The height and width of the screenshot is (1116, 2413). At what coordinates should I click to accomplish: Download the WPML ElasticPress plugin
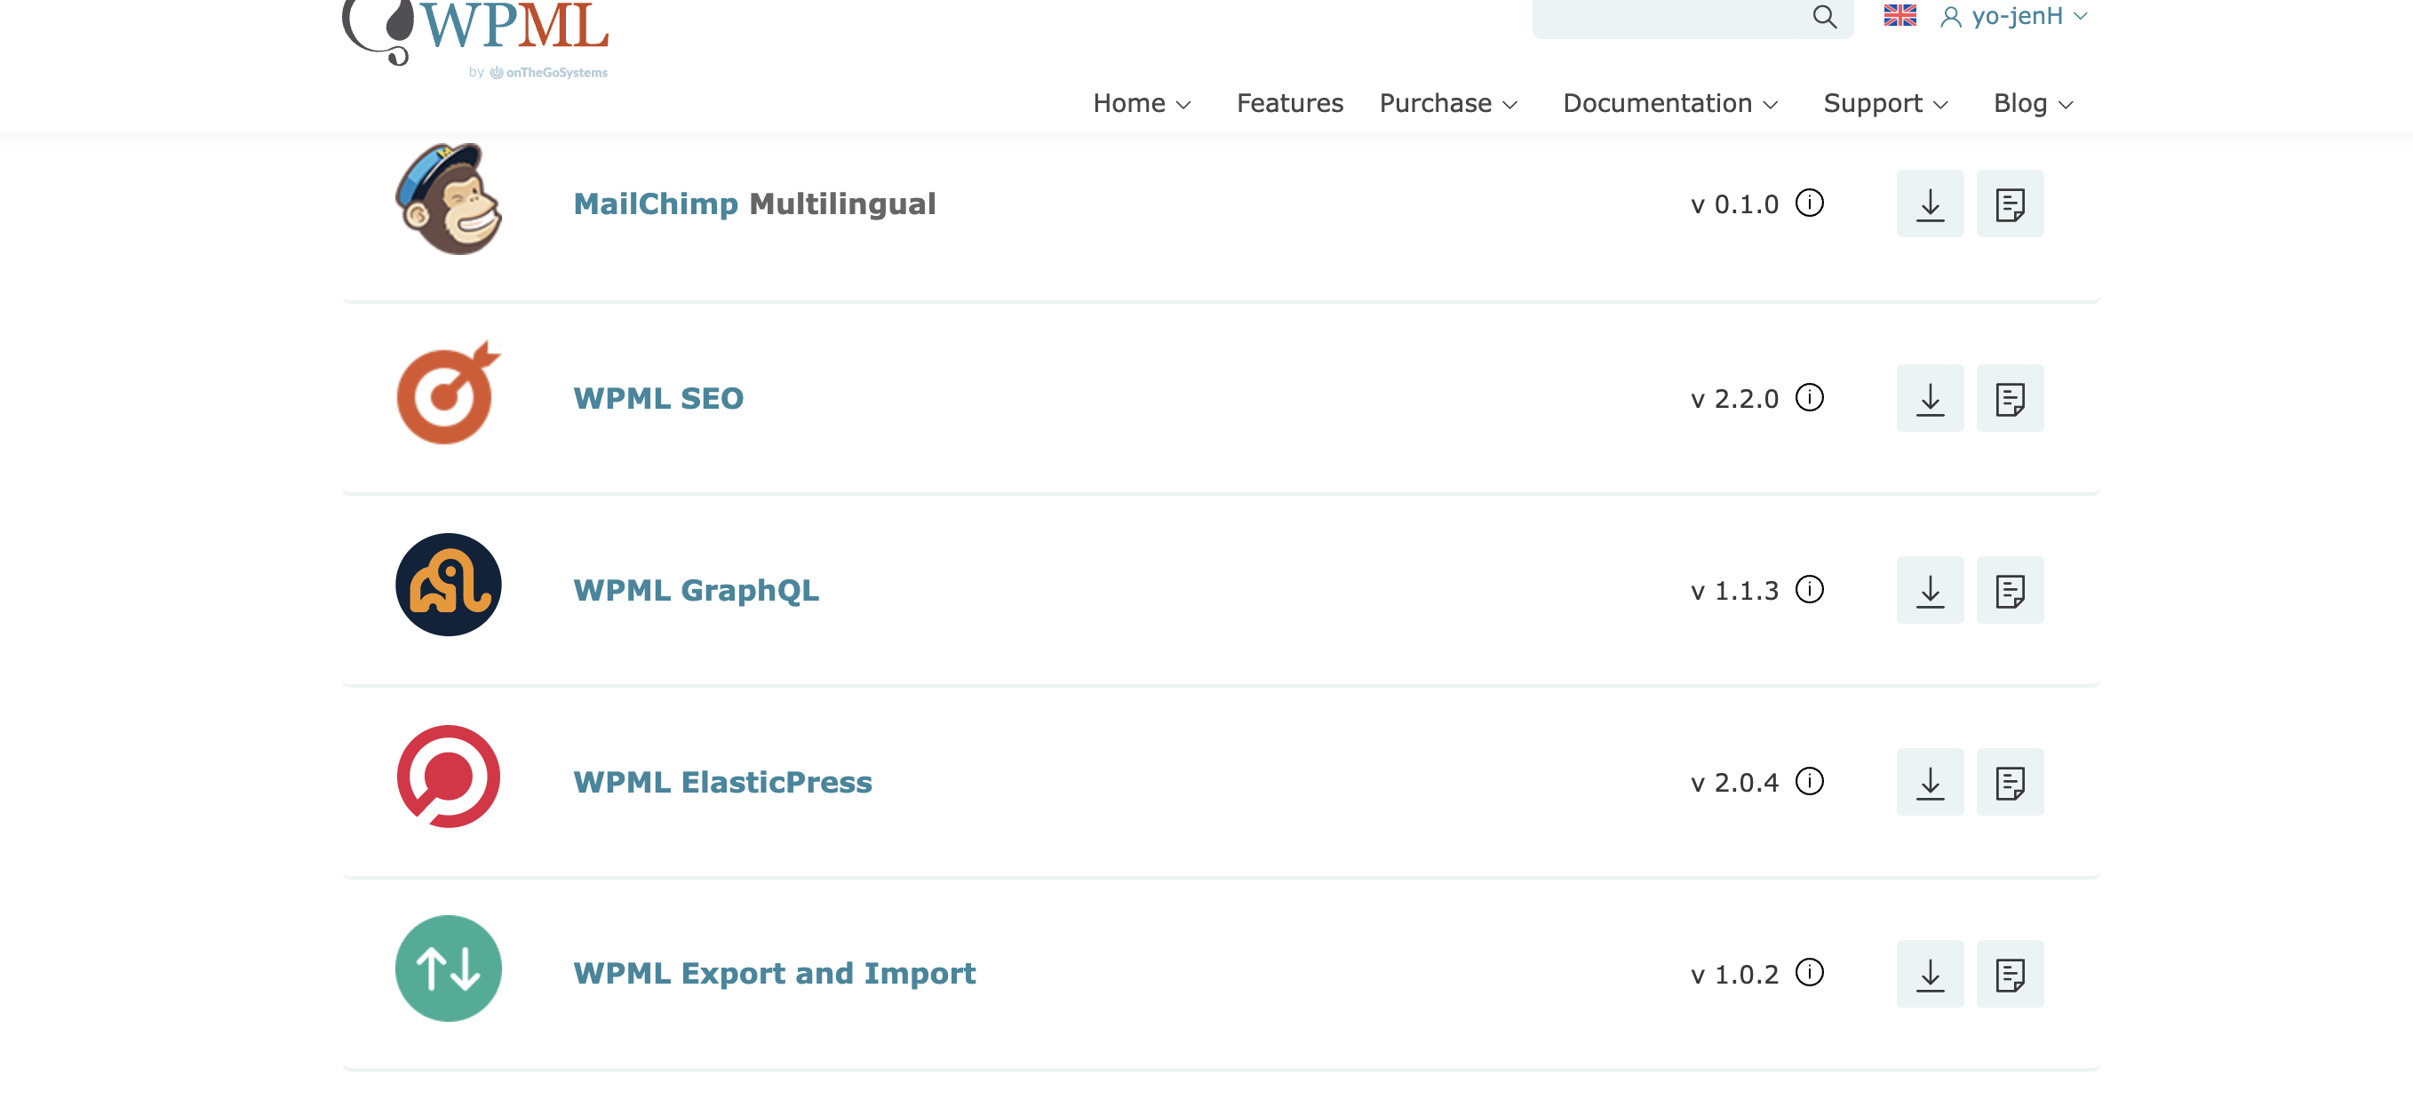1930,782
